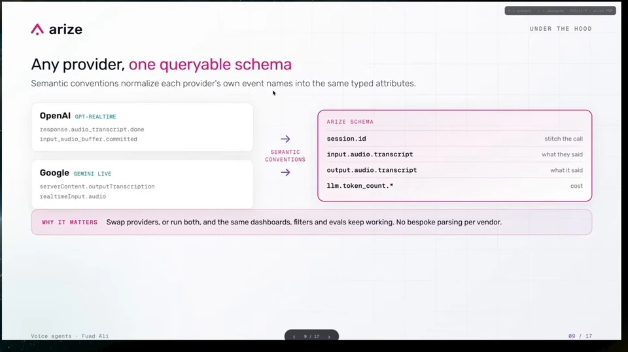This screenshot has width=628, height=352.
Task: Click 'what it said' description
Action: coord(567,170)
